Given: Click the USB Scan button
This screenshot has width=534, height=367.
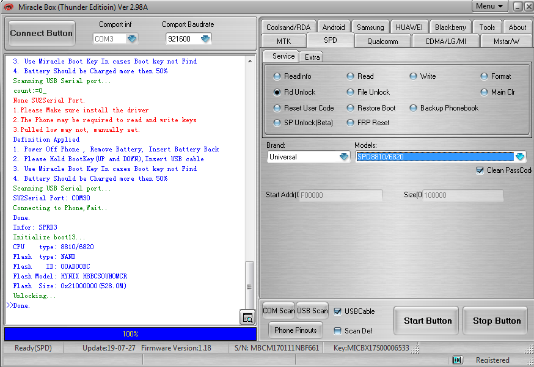Looking at the screenshot, I should click(312, 310).
